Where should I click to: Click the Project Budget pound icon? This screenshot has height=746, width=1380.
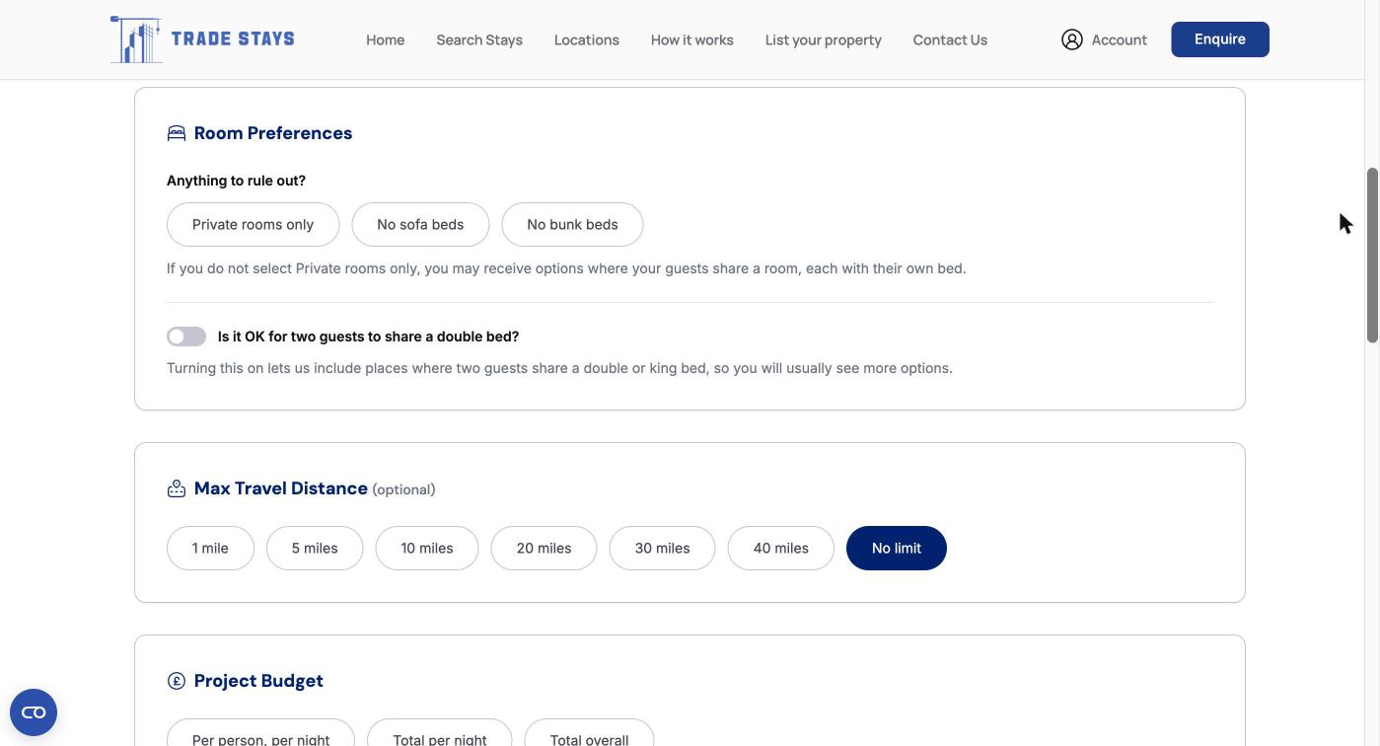[x=177, y=681]
